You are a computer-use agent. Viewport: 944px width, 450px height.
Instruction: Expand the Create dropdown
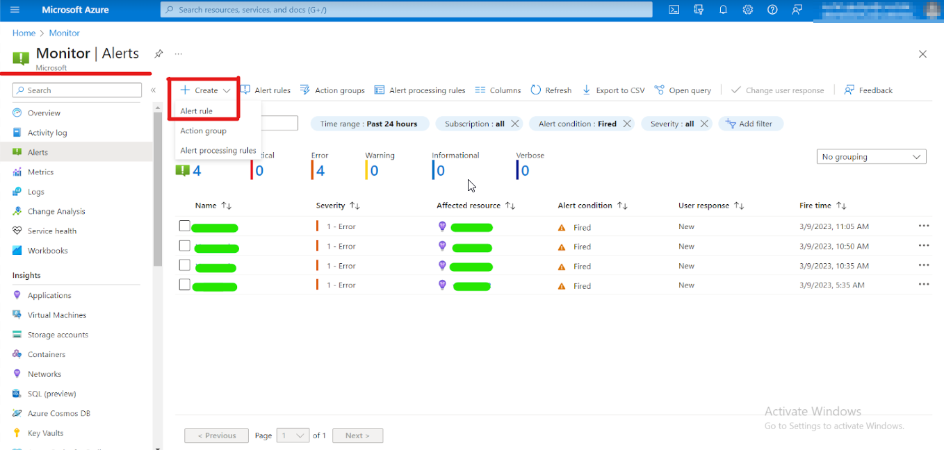pyautogui.click(x=205, y=90)
